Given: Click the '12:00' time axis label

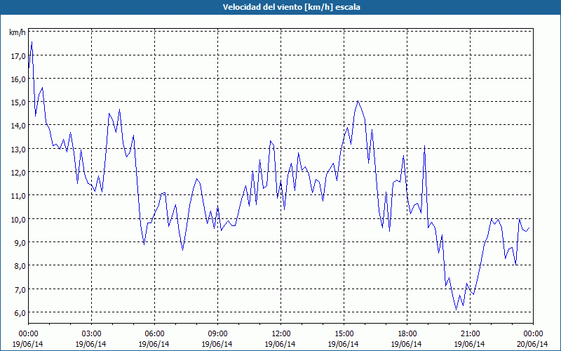Looking at the screenshot, I should (280, 334).
